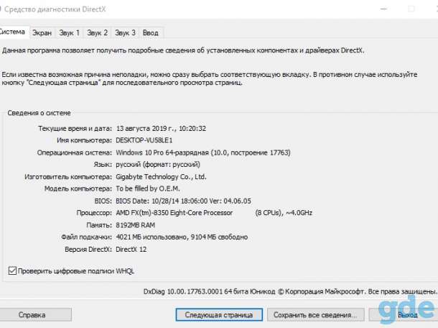Click the Память label
The height and width of the screenshot is (328, 438).
click(x=99, y=225)
